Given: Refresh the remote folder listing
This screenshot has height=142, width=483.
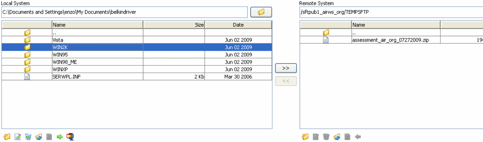Looking at the screenshot, I should (x=337, y=137).
